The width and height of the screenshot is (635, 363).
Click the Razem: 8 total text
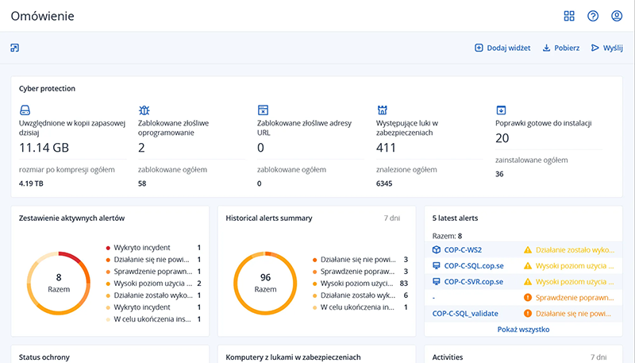447,236
